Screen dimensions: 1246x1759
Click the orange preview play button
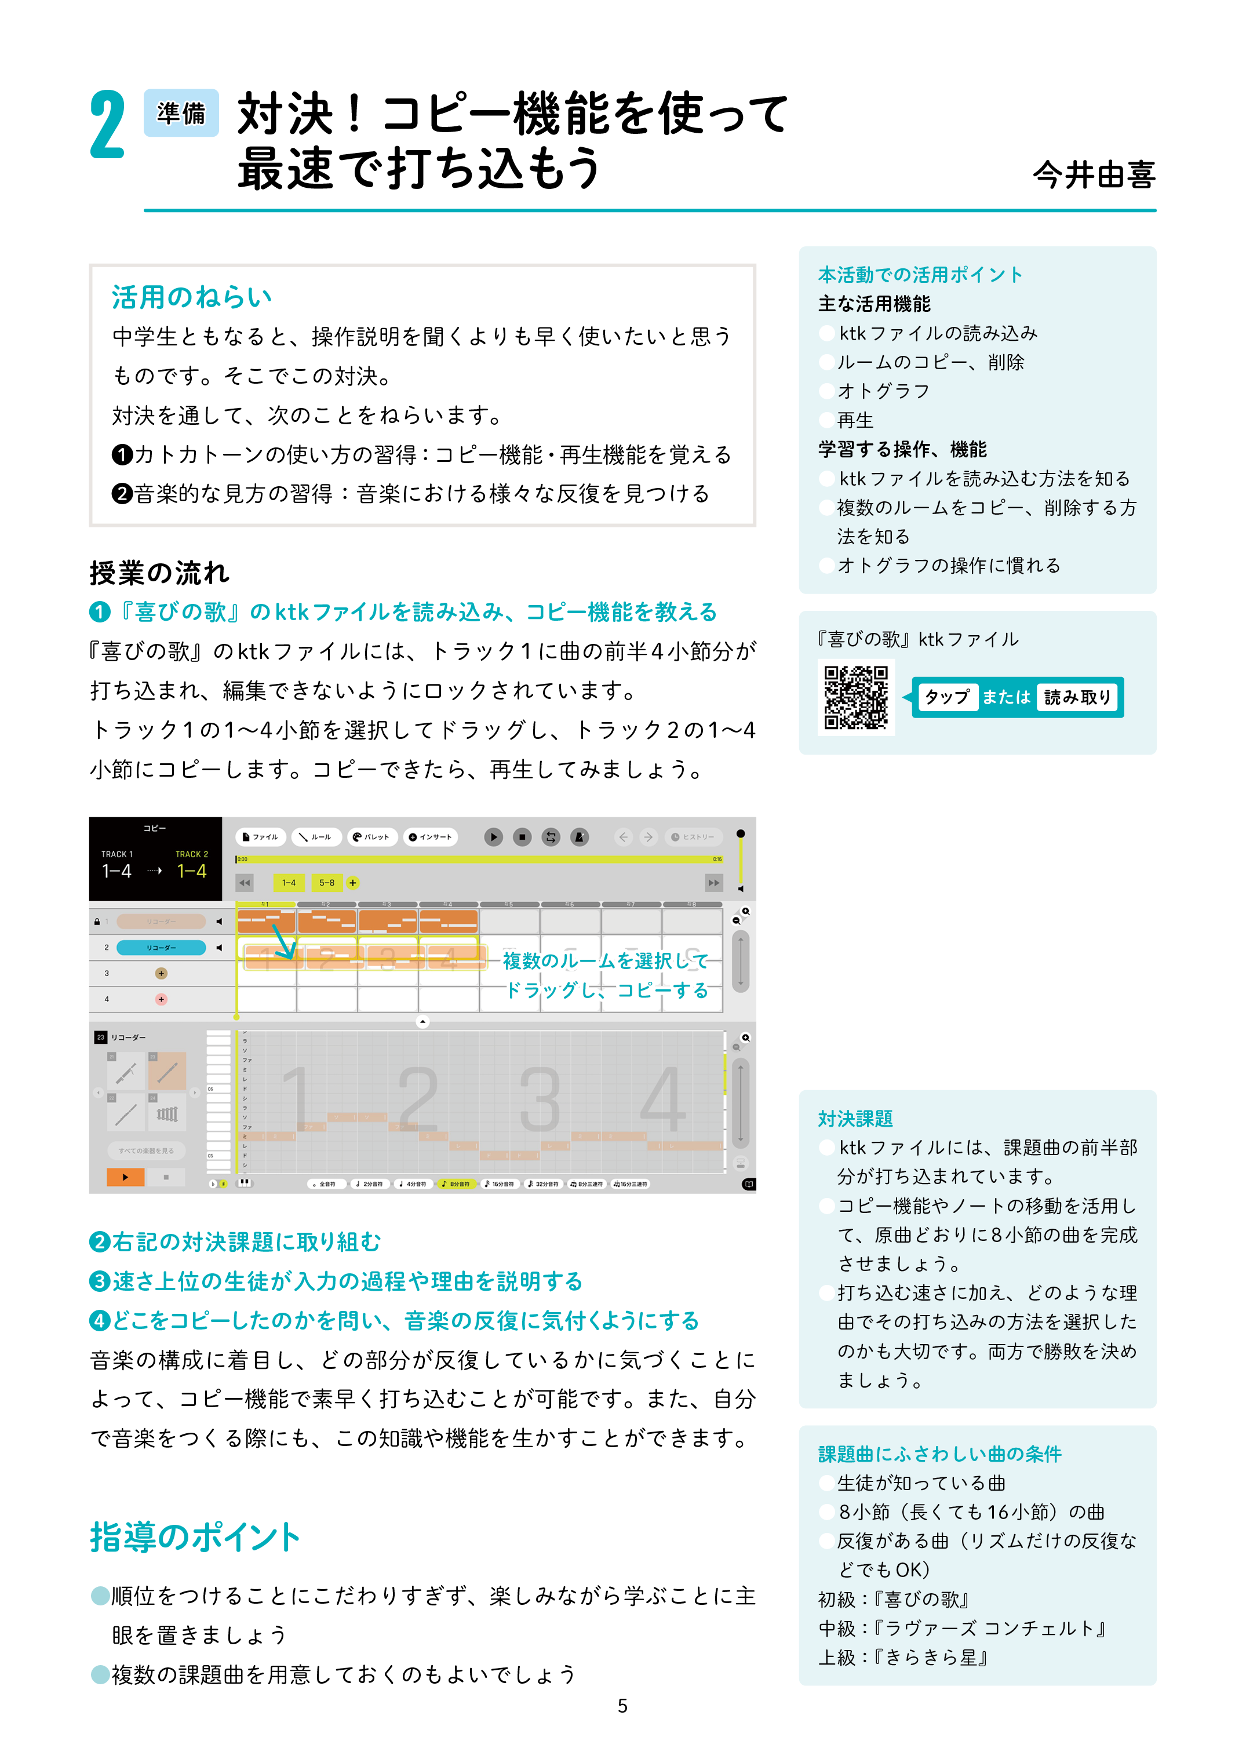126,1177
